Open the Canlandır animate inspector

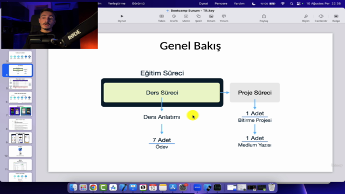(x=321, y=18)
